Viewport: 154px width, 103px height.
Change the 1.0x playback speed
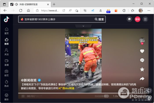coord(115,96)
